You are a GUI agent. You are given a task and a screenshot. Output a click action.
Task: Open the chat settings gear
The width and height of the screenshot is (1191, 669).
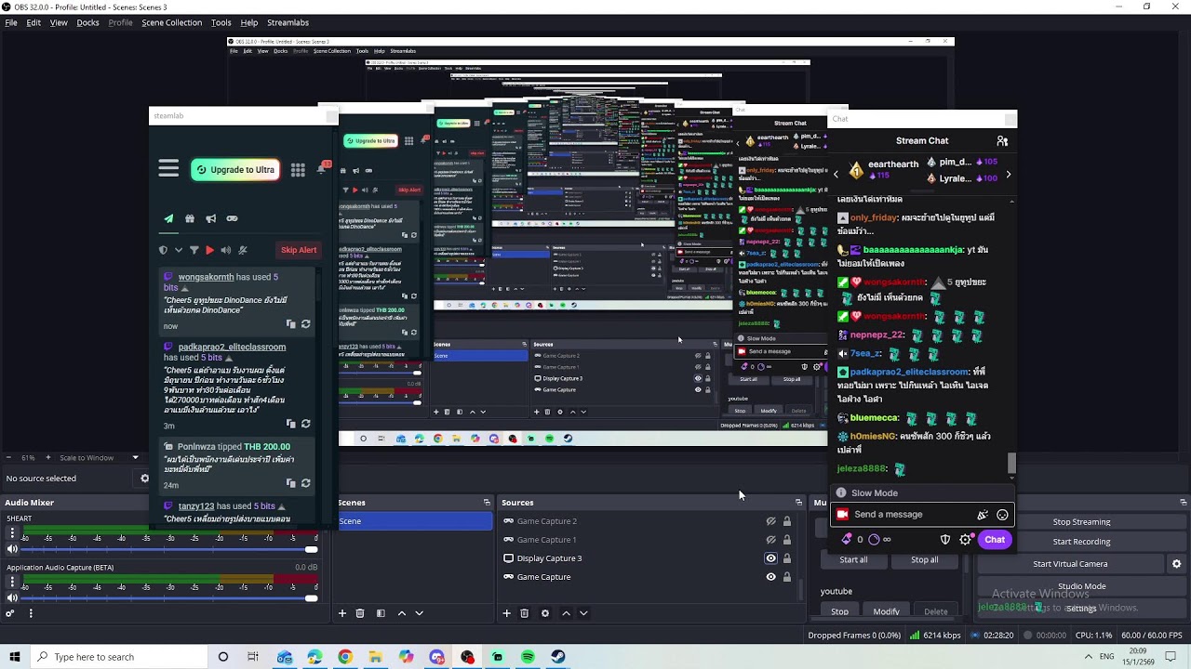click(965, 540)
